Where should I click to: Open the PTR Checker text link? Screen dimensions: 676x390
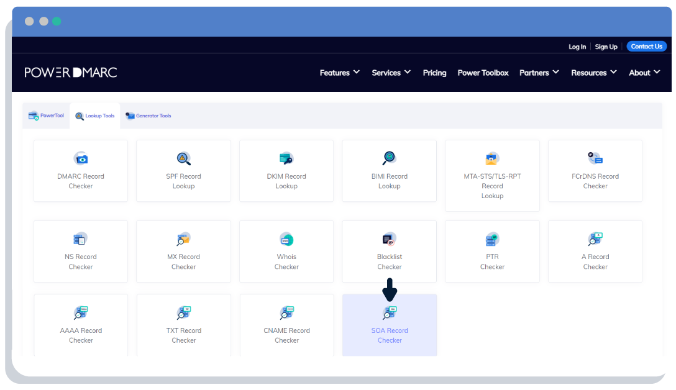tap(492, 261)
